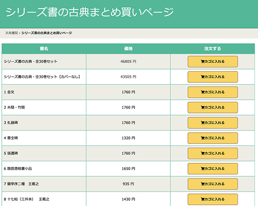The image size is (258, 206).
Task: Select the 7 蘭亭序二種 王羲之 title
Action: pyautogui.click(x=21, y=184)
